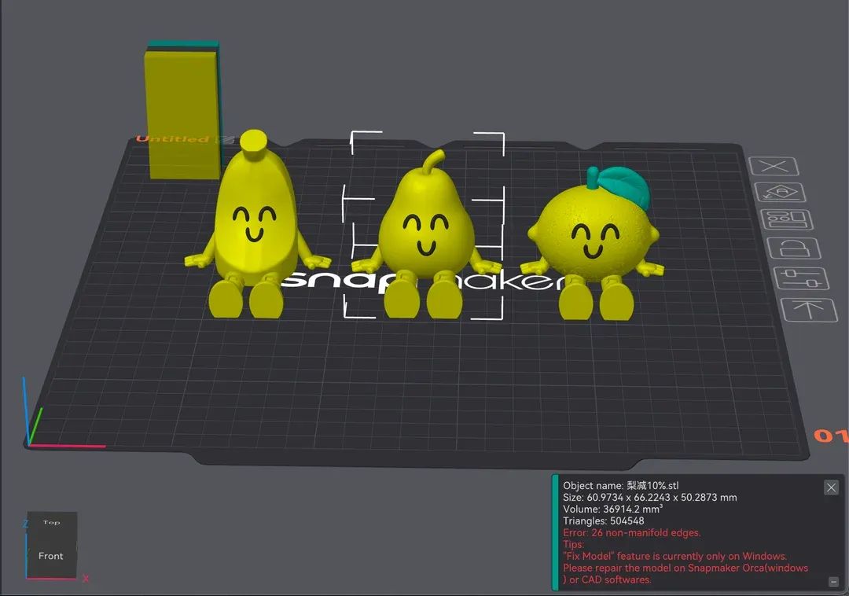Dismiss the 梨减10%.stl info panel
Image resolution: width=849 pixels, height=596 pixels.
coord(831,487)
